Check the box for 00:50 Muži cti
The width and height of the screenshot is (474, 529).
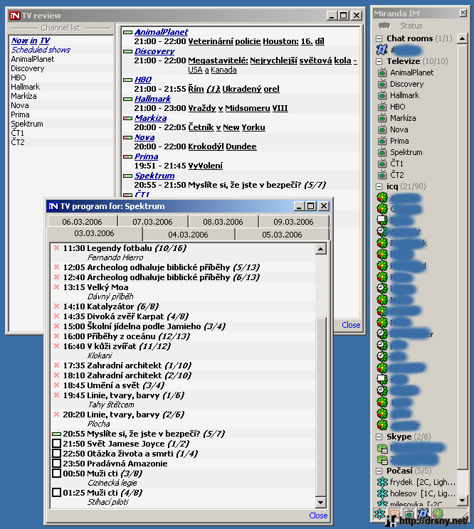point(57,474)
